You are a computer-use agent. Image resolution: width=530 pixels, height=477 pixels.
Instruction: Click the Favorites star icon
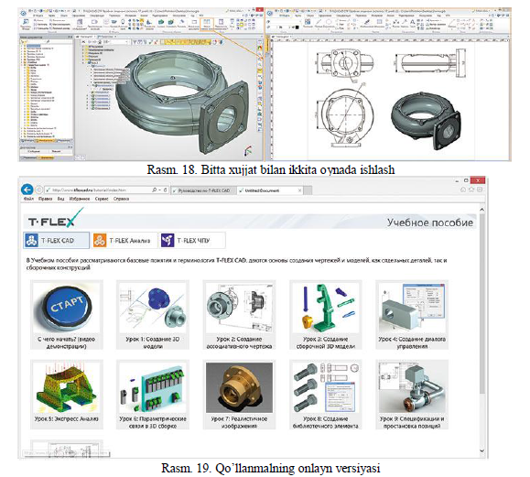pos(471,190)
